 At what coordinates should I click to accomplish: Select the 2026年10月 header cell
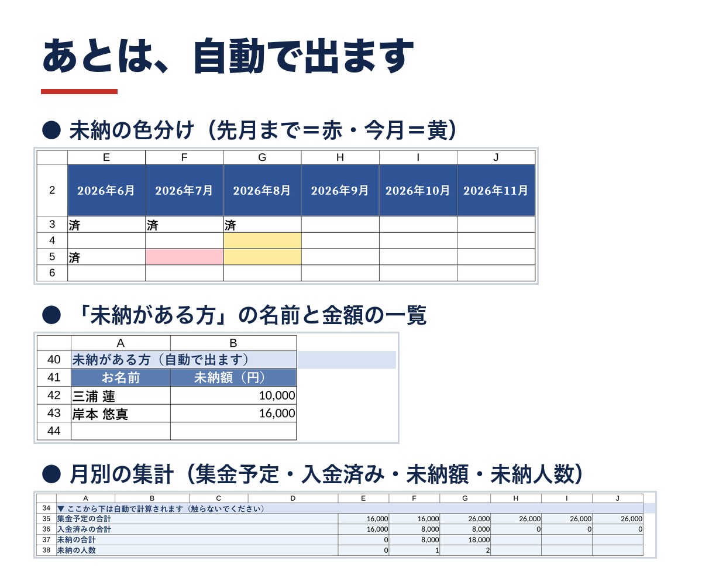pos(418,190)
